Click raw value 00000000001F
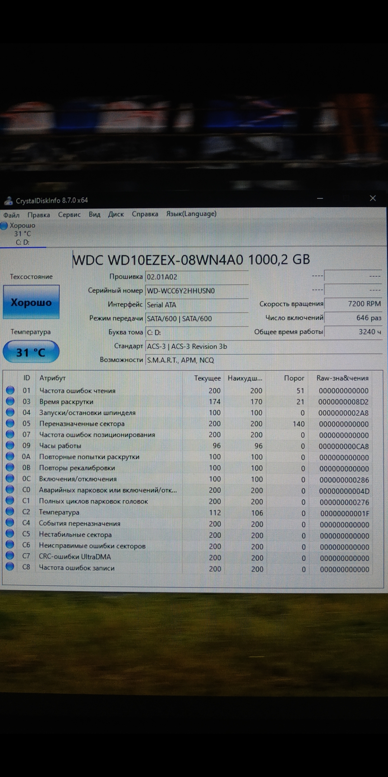The height and width of the screenshot is (777, 388). tap(345, 513)
